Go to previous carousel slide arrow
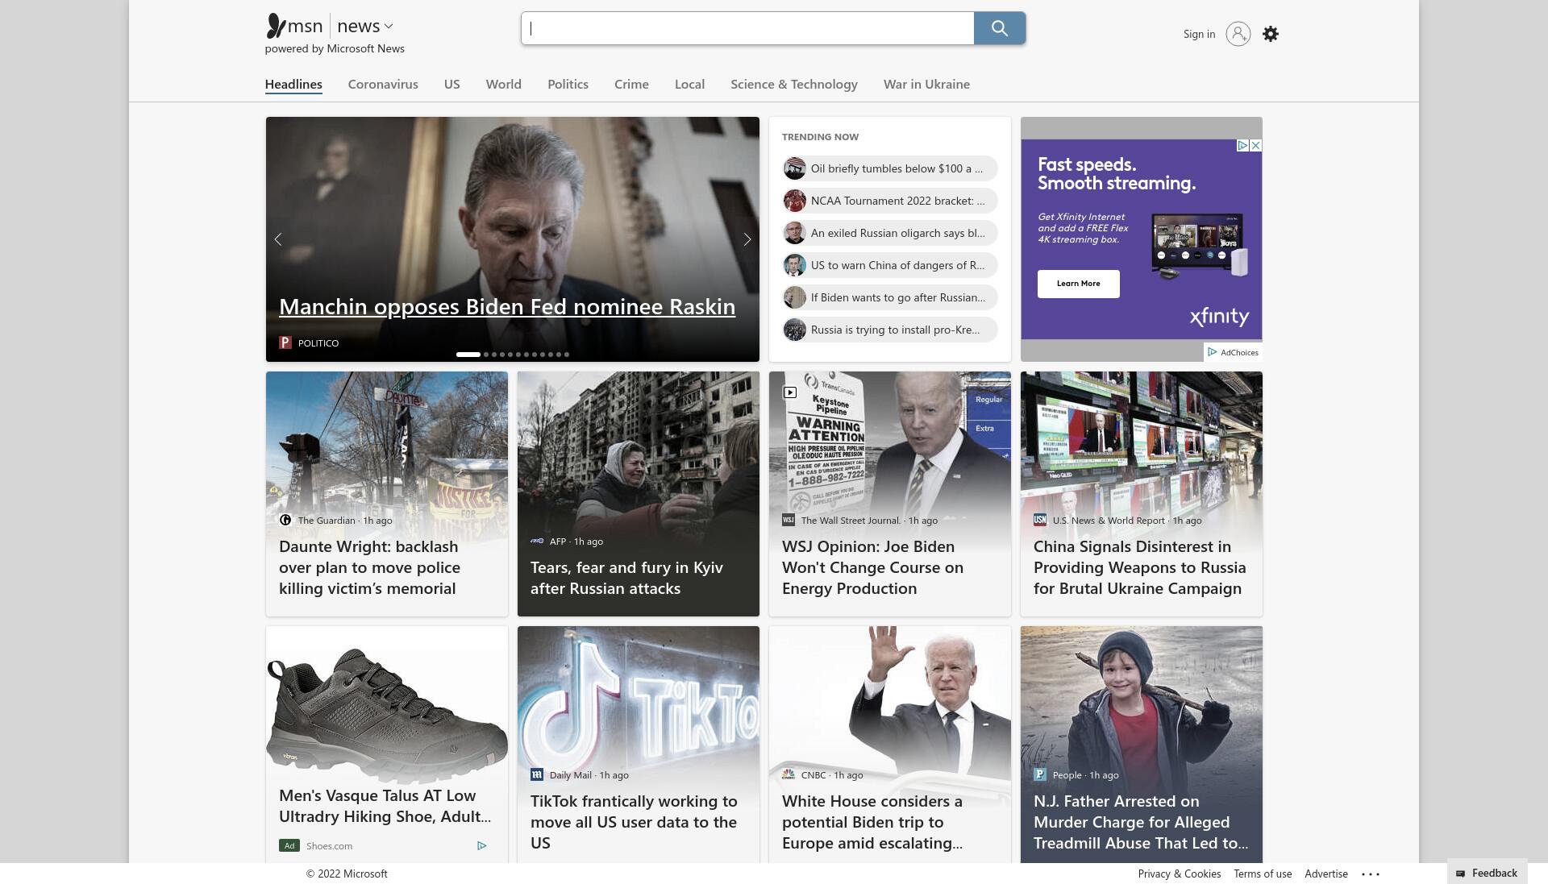This screenshot has width=1548, height=884. [278, 239]
